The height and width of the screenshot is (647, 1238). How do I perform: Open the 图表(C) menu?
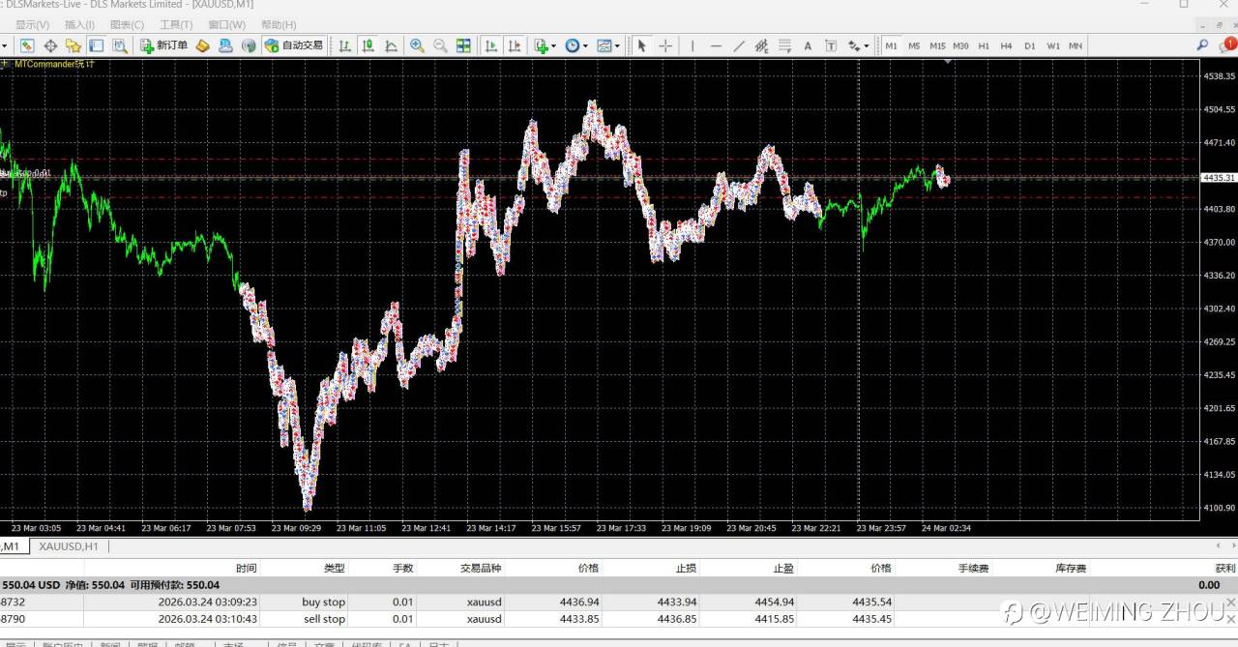click(127, 24)
